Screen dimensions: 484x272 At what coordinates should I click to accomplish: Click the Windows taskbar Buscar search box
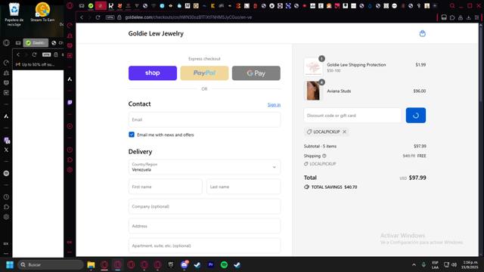[51, 264]
